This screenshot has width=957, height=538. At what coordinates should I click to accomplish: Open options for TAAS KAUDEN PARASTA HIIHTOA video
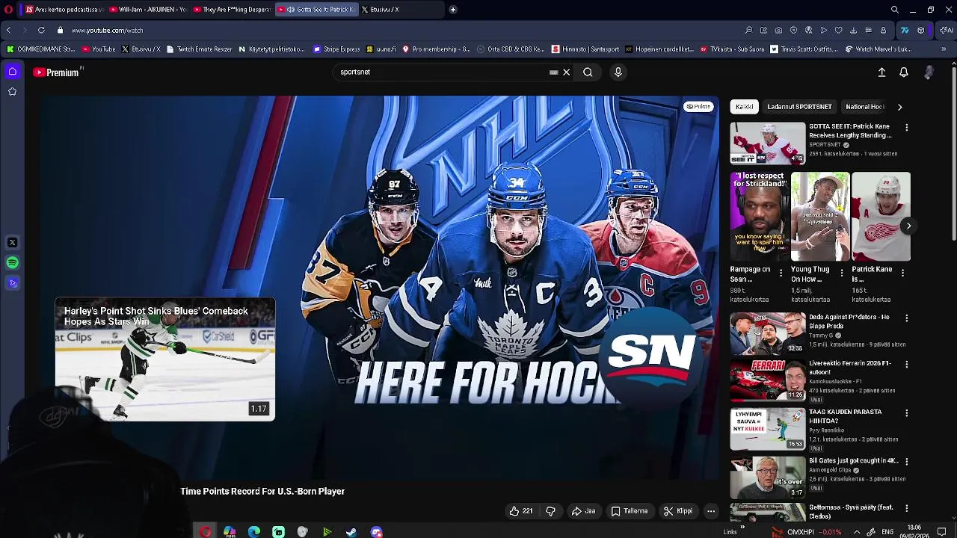[906, 413]
